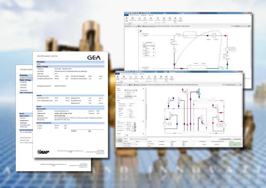Viewport: 266px width, 188px height.
Task: Click the Länge input field
Action: [x=128, y=112]
